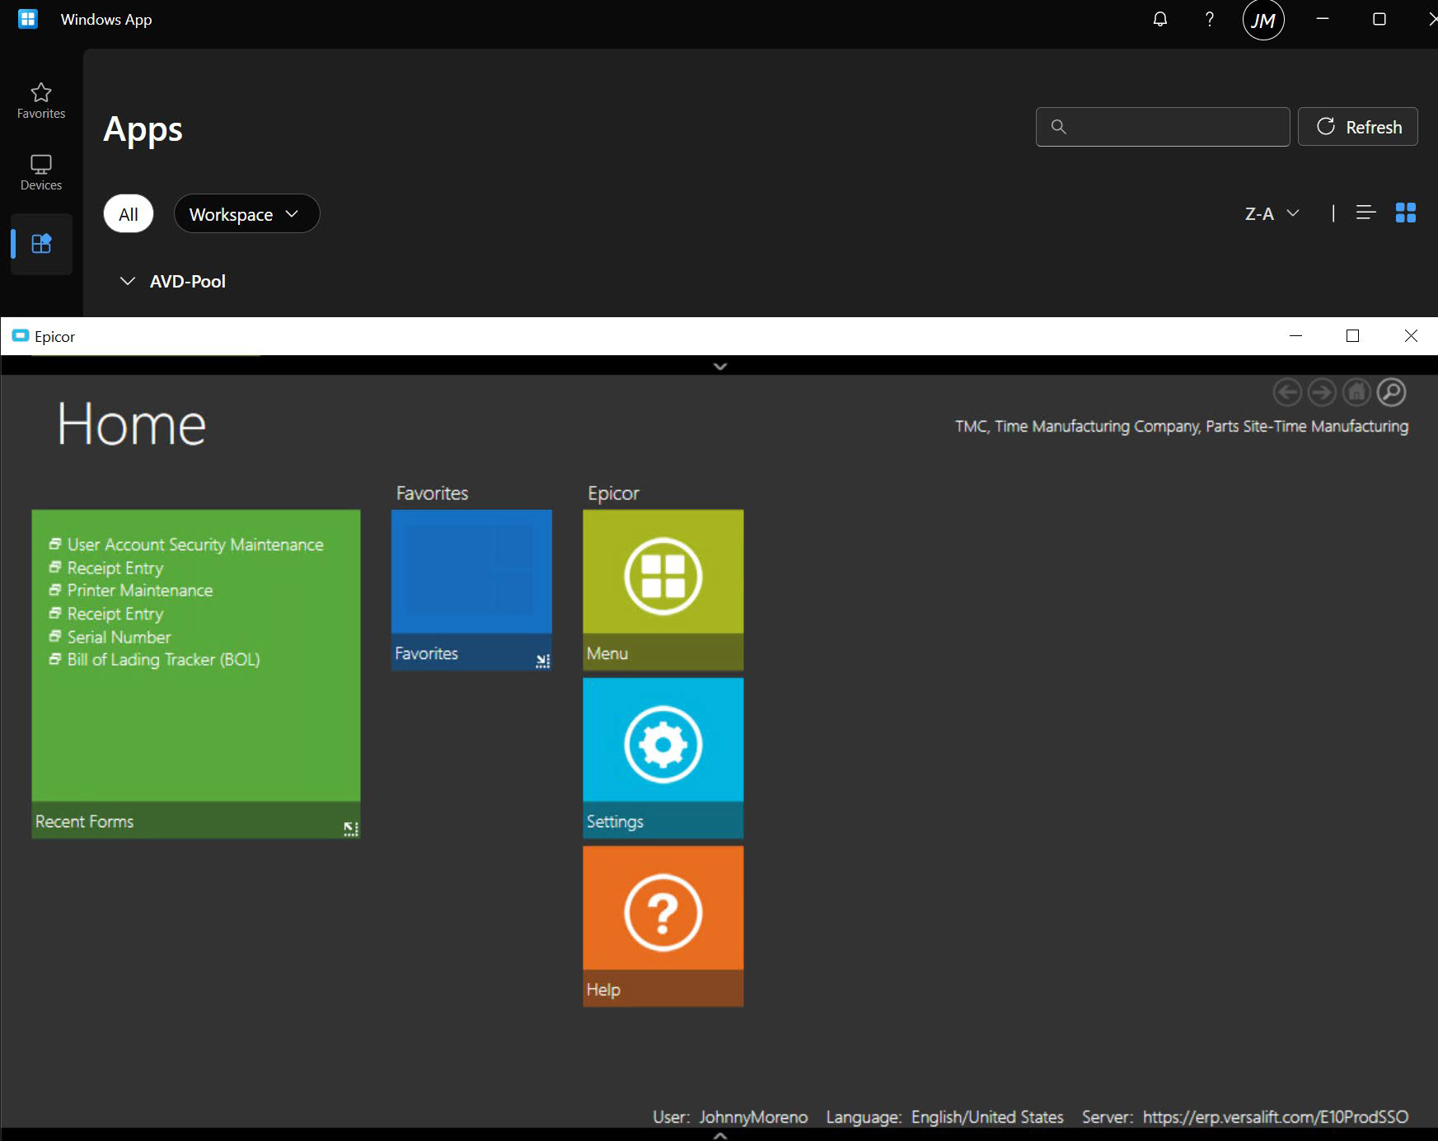Open the Epicor Settings tile
The height and width of the screenshot is (1141, 1438).
tap(663, 757)
